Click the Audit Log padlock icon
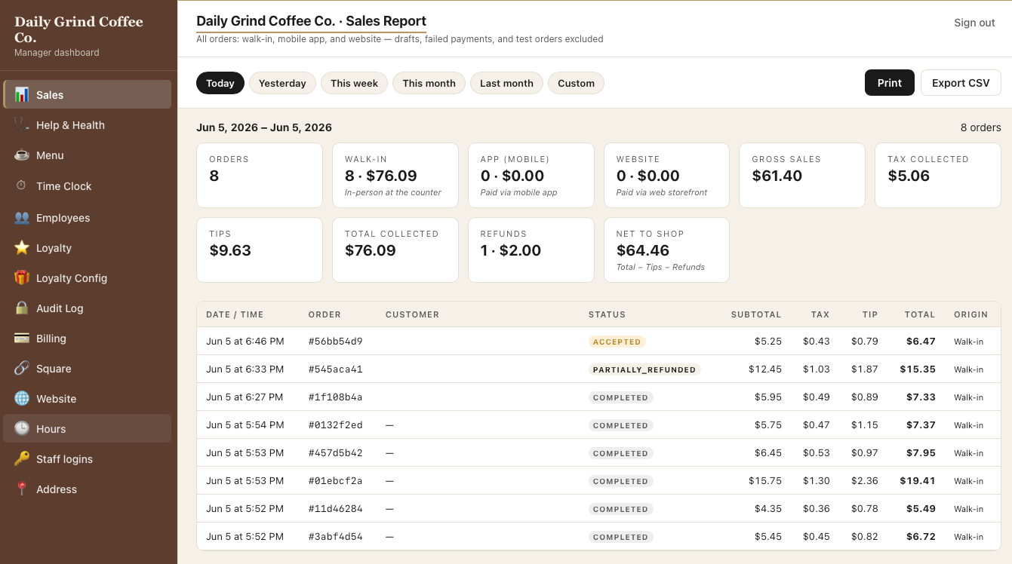The image size is (1012, 564). pos(22,308)
